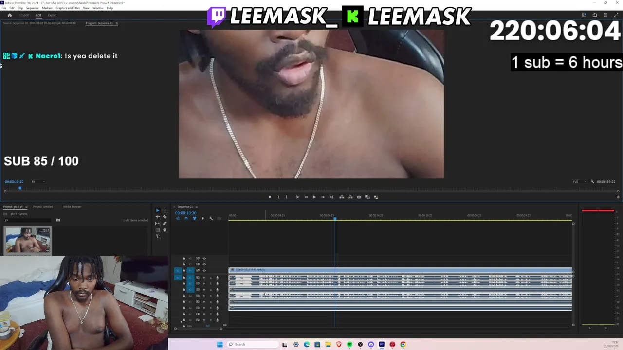Image resolution: width=623 pixels, height=350 pixels.
Task: Select the Slip tool
Action: [x=157, y=223]
